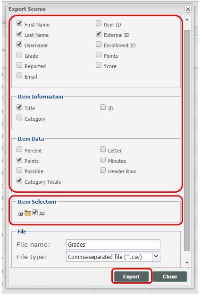Click the scrollbar down arrow
This screenshot has width=201, height=295.
click(187, 263)
